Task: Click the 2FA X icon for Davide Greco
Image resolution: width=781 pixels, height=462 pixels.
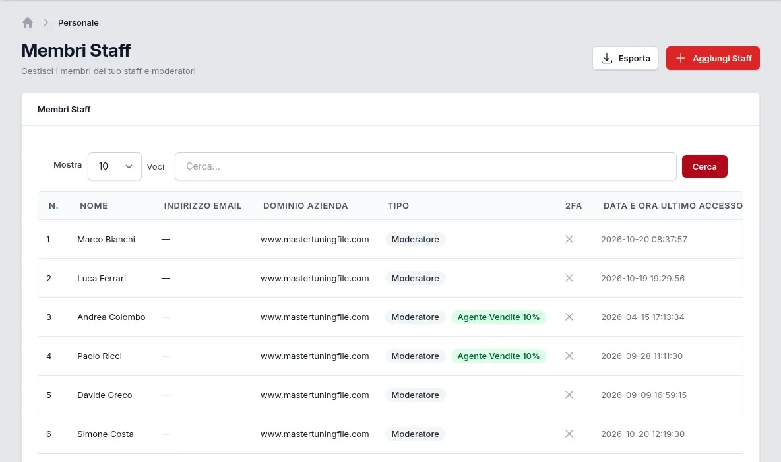Action: coord(569,395)
